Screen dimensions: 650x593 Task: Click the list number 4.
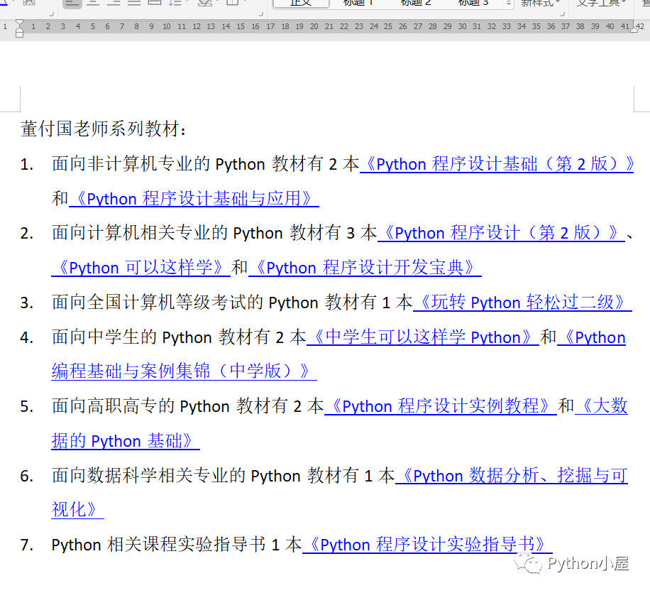click(26, 337)
